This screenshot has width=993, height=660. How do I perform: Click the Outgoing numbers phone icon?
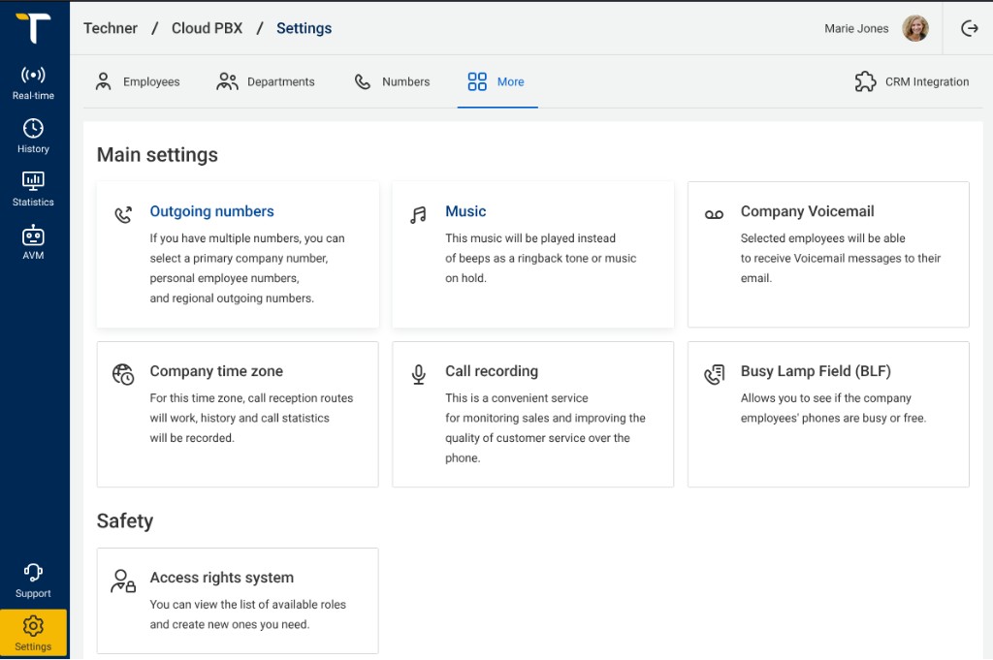[x=123, y=214]
